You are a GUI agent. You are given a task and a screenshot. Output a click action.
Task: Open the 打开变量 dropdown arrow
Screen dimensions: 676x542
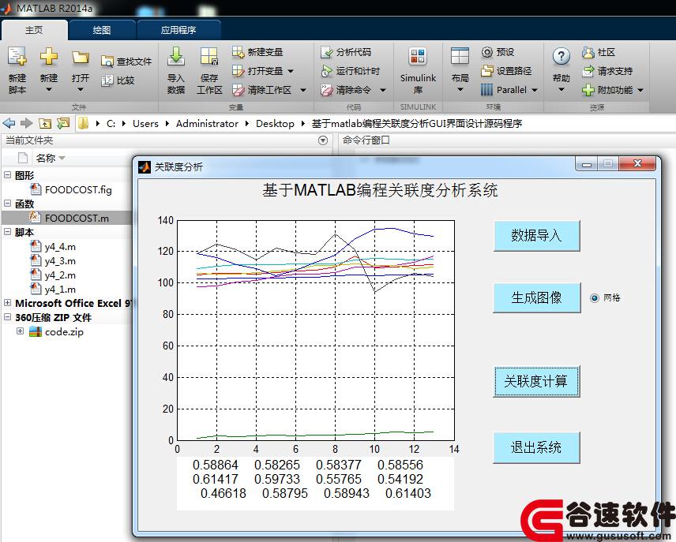pos(291,71)
